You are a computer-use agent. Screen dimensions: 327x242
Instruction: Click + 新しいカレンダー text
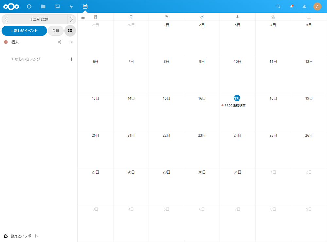(x=27, y=59)
